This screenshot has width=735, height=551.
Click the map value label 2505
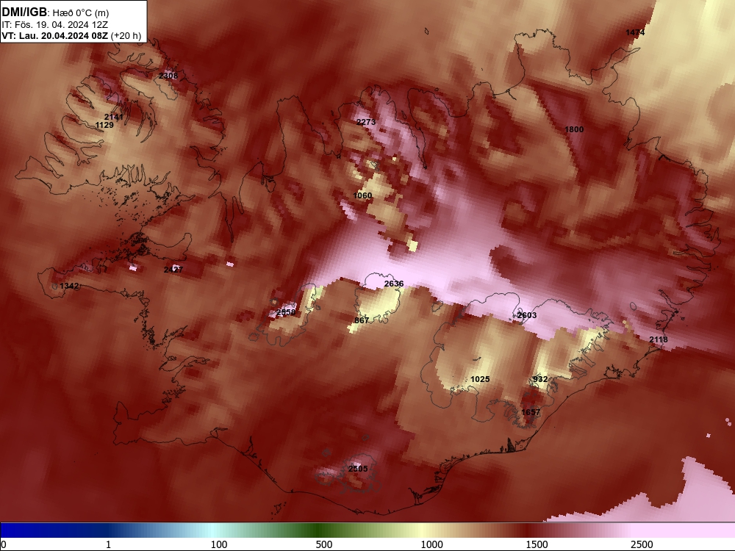tap(358, 469)
